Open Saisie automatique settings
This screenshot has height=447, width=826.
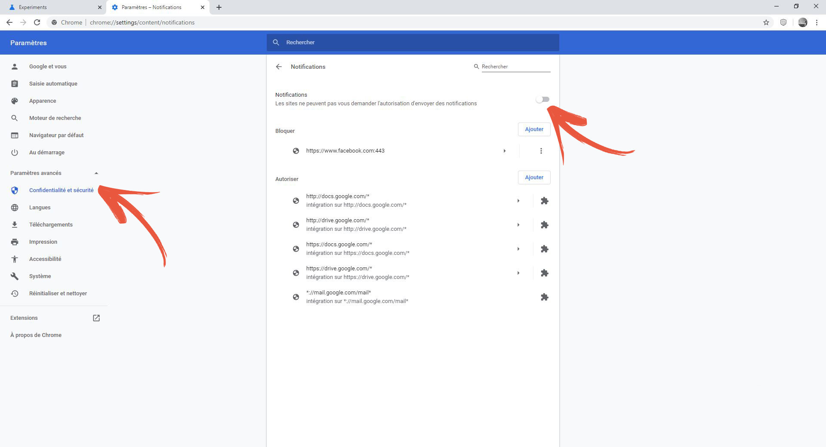pyautogui.click(x=54, y=84)
